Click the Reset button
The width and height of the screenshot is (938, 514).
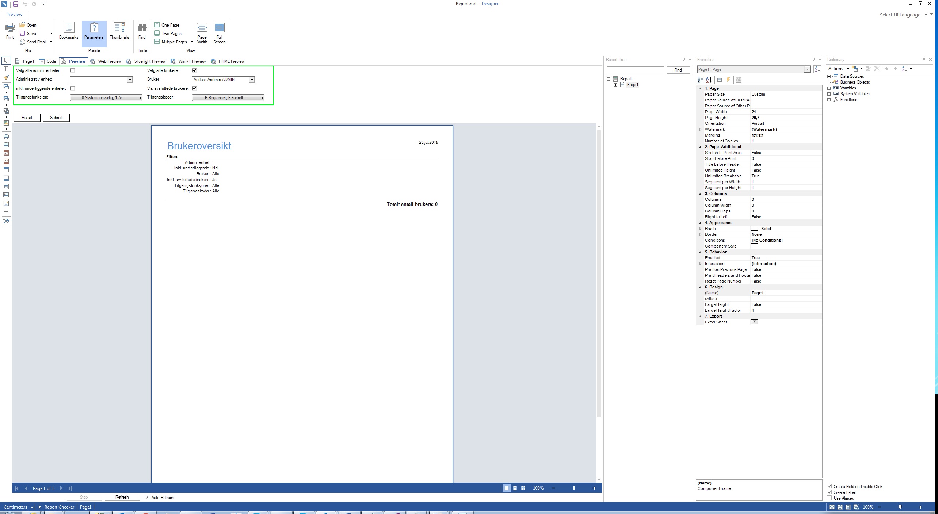(27, 118)
